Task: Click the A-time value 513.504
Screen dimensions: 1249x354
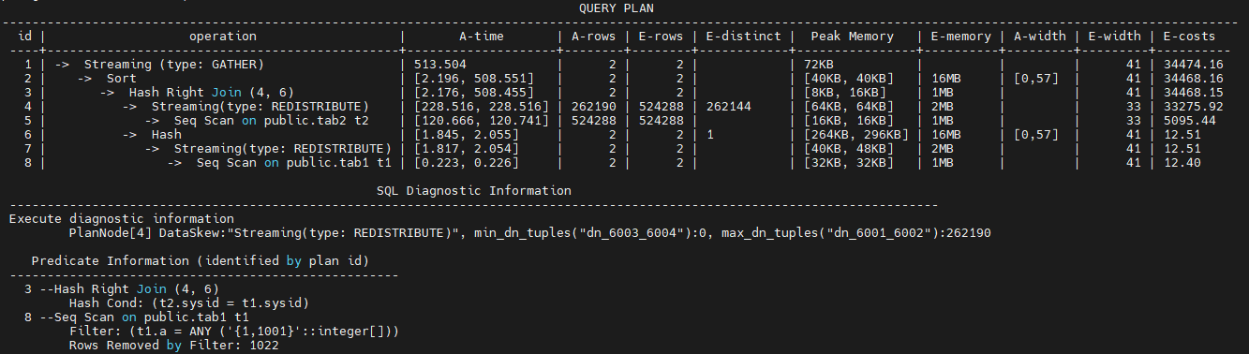Action: click(x=439, y=65)
